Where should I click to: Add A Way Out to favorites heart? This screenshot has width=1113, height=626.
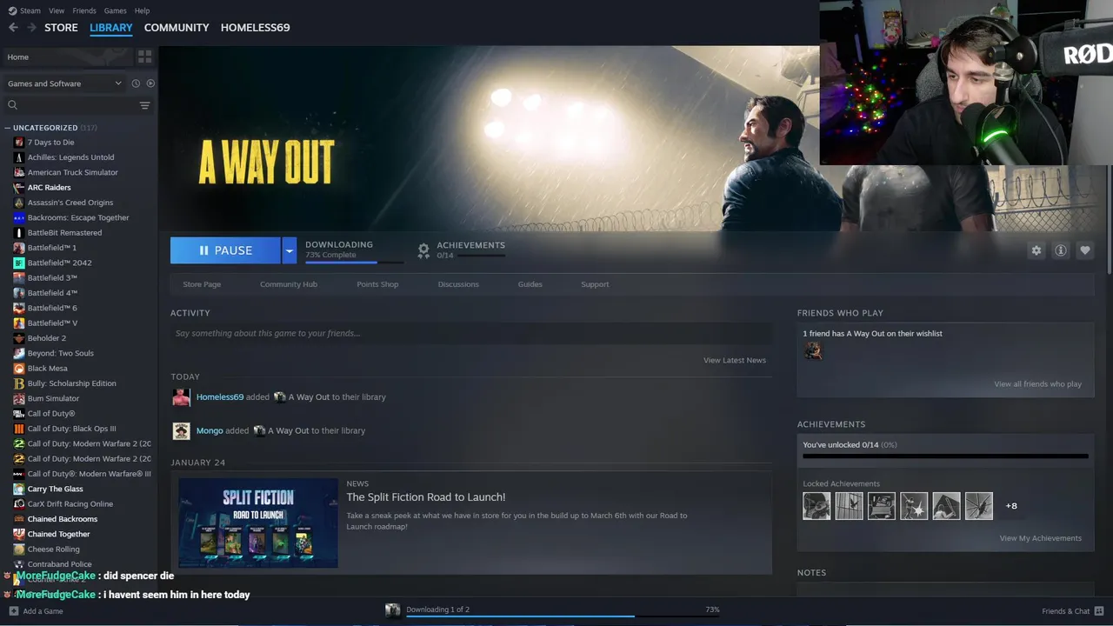pos(1084,250)
